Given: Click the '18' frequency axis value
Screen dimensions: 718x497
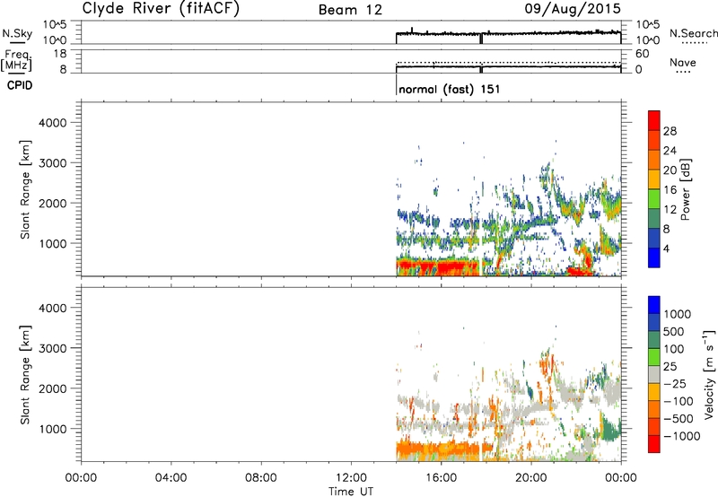Looking at the screenshot, I should pyautogui.click(x=60, y=54).
